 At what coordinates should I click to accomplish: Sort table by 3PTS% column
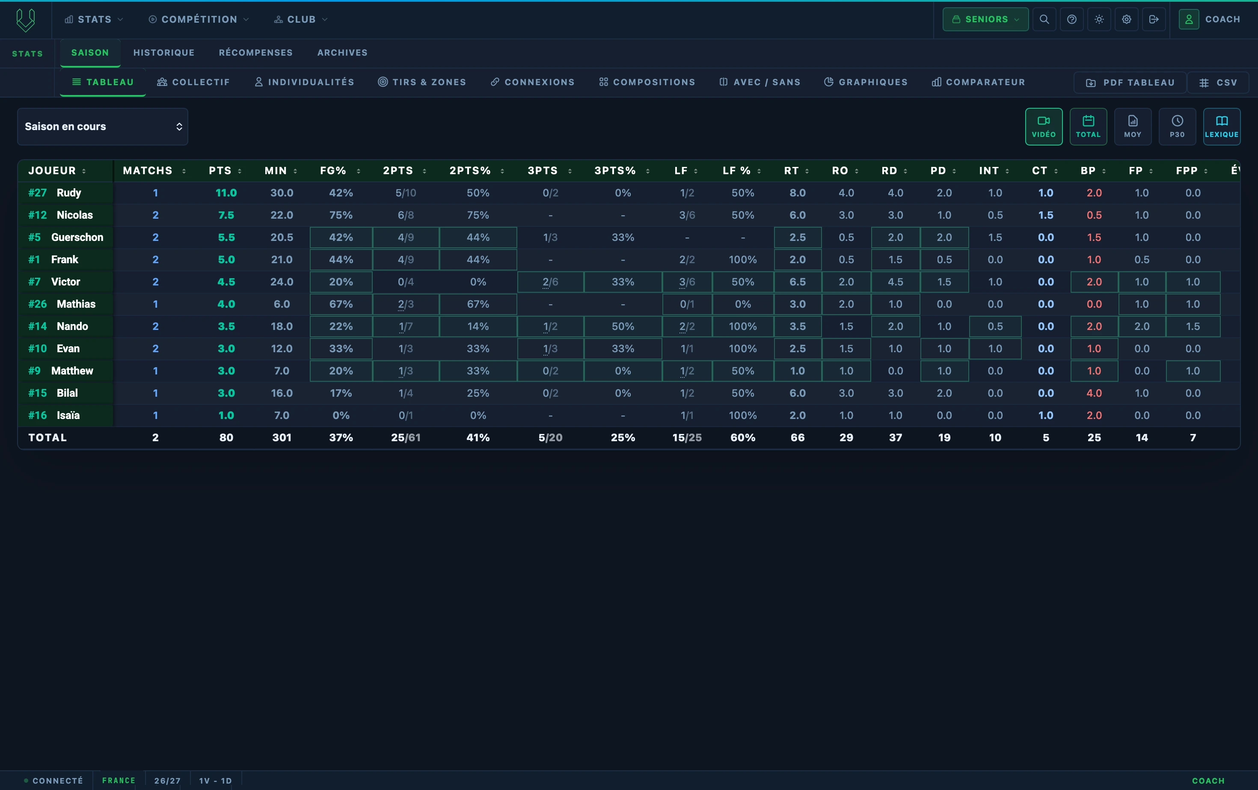click(x=622, y=171)
